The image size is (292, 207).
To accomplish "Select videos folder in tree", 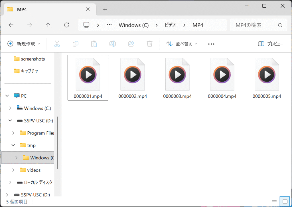I will (x=30, y=170).
